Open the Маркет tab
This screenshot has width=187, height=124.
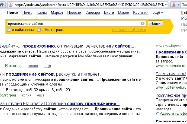pyautogui.click(x=57, y=13)
